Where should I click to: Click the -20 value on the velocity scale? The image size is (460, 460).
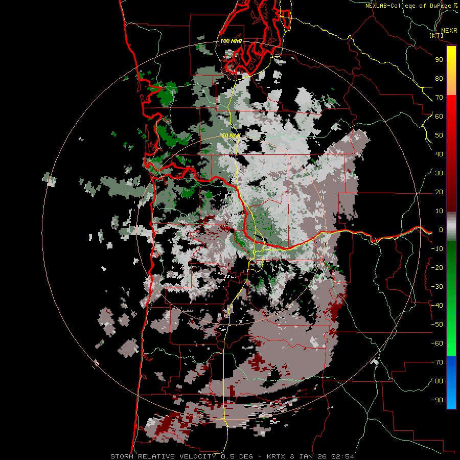[x=437, y=268]
